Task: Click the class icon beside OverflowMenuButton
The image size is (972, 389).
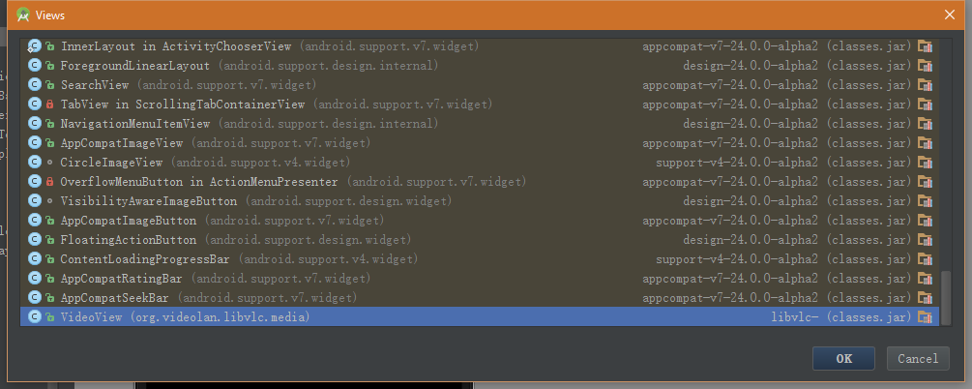Action: [x=35, y=182]
